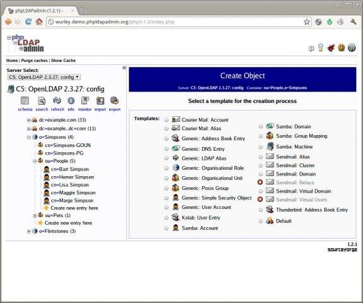Collapse the o=Simpsons tree node
363x303 pixels.
28,137
